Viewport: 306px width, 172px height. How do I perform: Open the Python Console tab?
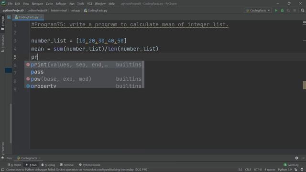(89, 165)
